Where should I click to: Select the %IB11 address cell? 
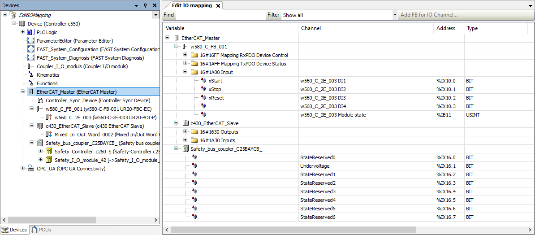[449, 115]
